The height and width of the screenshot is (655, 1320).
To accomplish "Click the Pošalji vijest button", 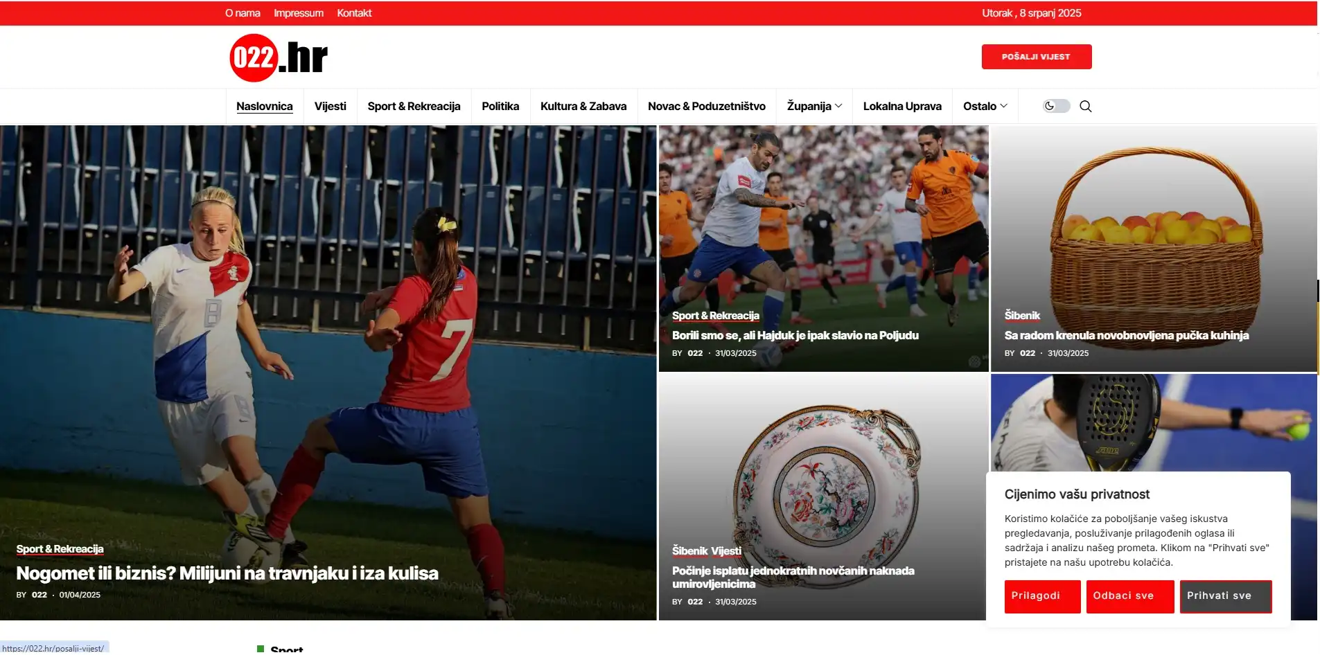I will point(1036,57).
